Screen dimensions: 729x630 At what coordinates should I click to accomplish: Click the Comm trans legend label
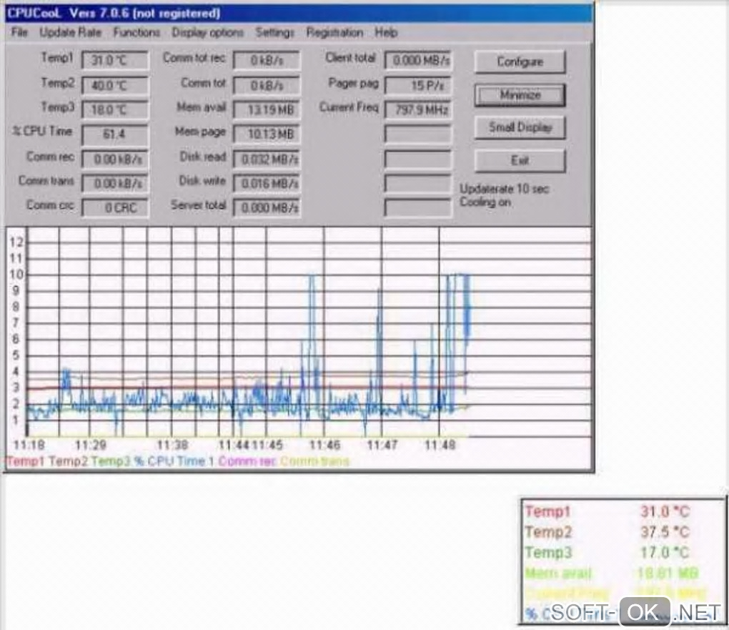[x=314, y=461]
